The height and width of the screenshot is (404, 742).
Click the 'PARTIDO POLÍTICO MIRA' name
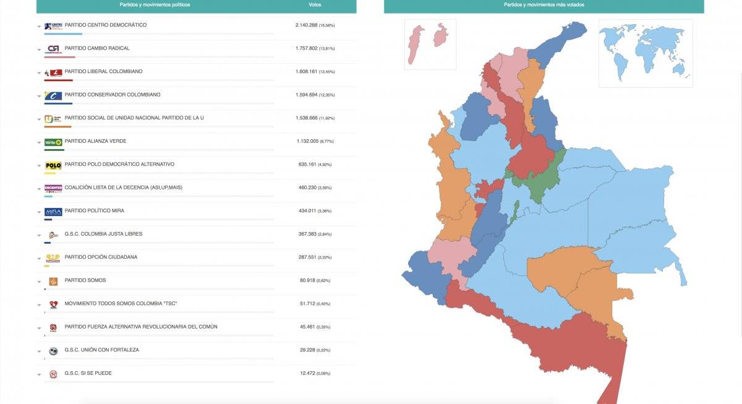95,211
